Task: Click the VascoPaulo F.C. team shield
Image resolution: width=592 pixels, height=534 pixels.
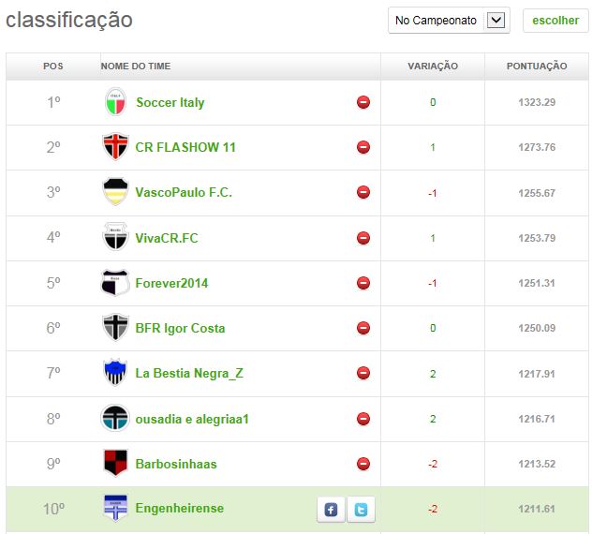Action: 114,192
